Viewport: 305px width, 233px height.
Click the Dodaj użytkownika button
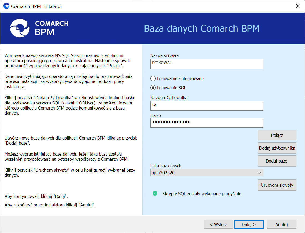pos(277,148)
